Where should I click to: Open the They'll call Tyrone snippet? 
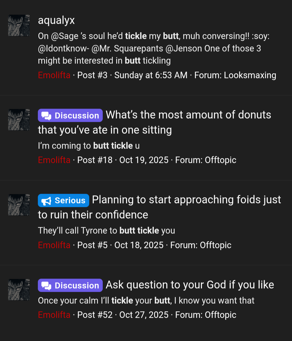[x=107, y=230]
